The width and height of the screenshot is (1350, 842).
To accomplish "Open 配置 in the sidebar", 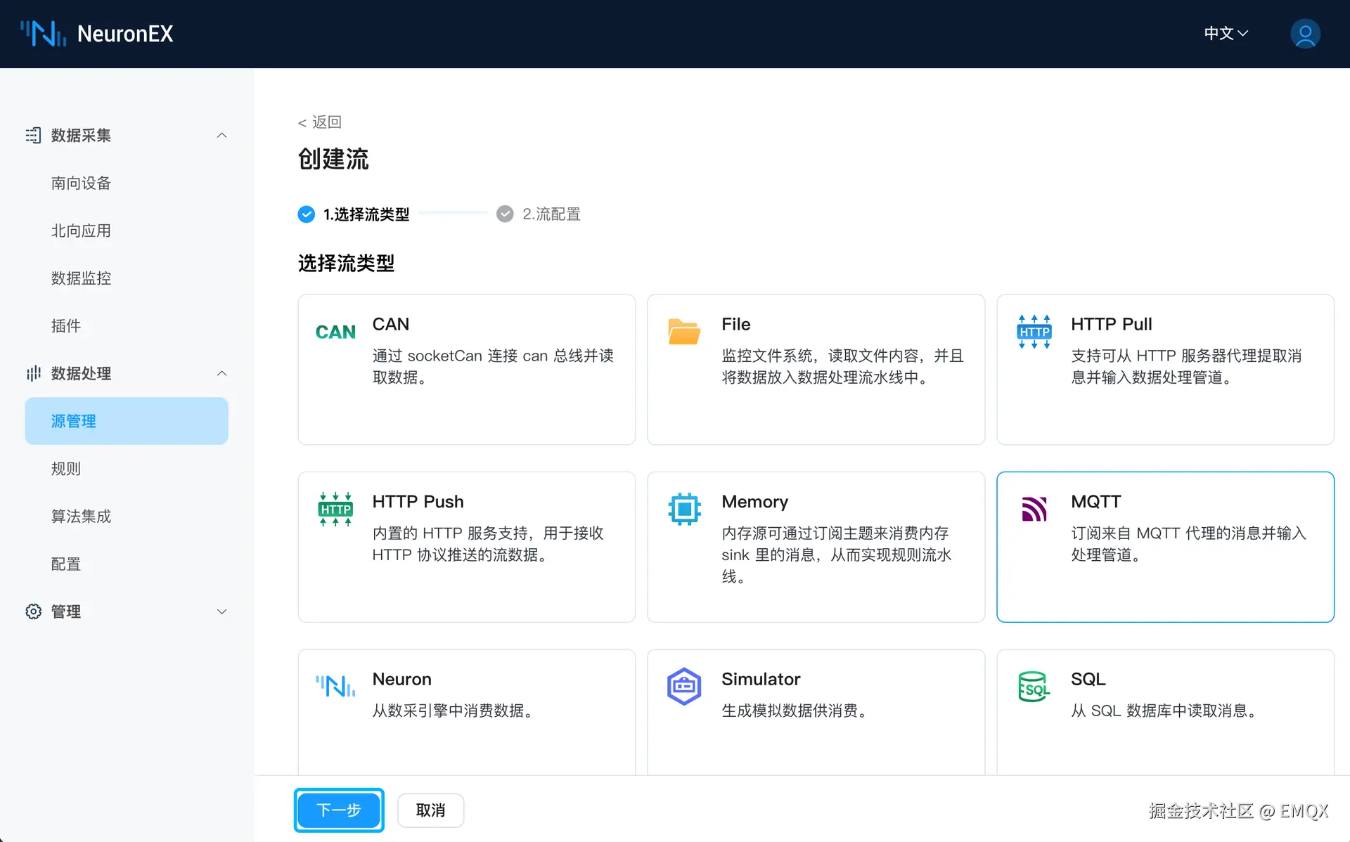I will pyautogui.click(x=65, y=564).
